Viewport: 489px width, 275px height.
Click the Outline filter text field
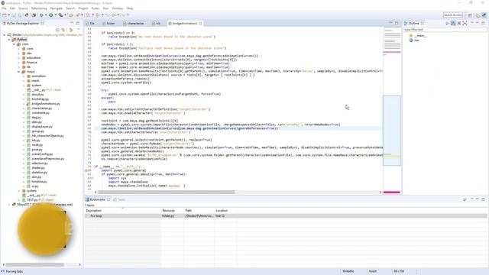coord(445,30)
